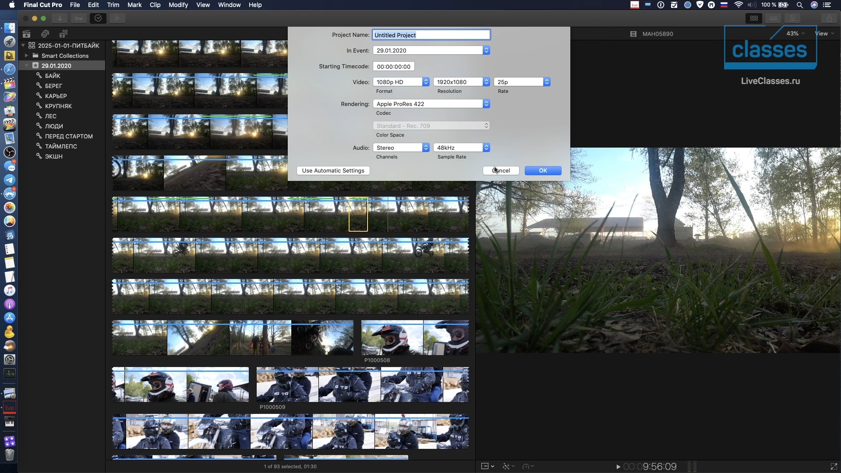Open the Keyword Editor key icon

pos(78,18)
